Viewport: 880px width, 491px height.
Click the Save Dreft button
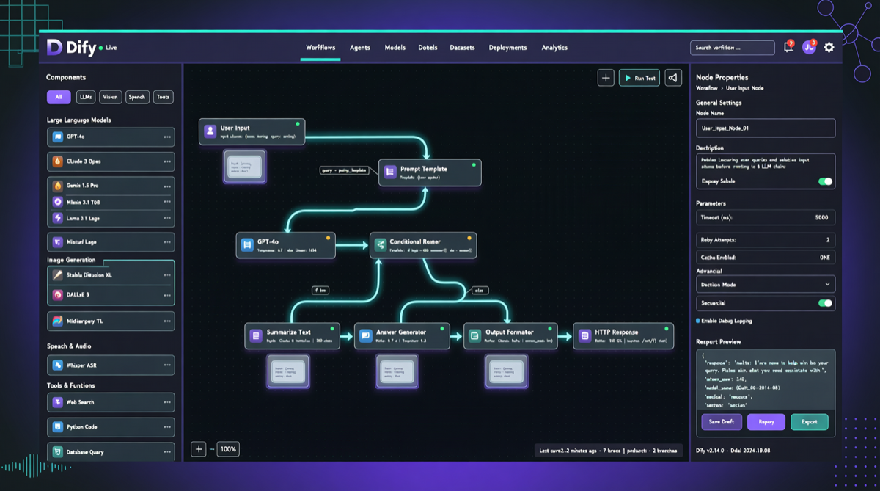[x=722, y=422]
